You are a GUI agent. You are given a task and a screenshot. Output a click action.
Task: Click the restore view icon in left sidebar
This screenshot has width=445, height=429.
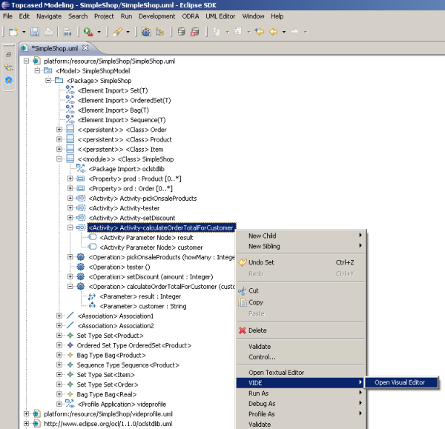pos(8,55)
